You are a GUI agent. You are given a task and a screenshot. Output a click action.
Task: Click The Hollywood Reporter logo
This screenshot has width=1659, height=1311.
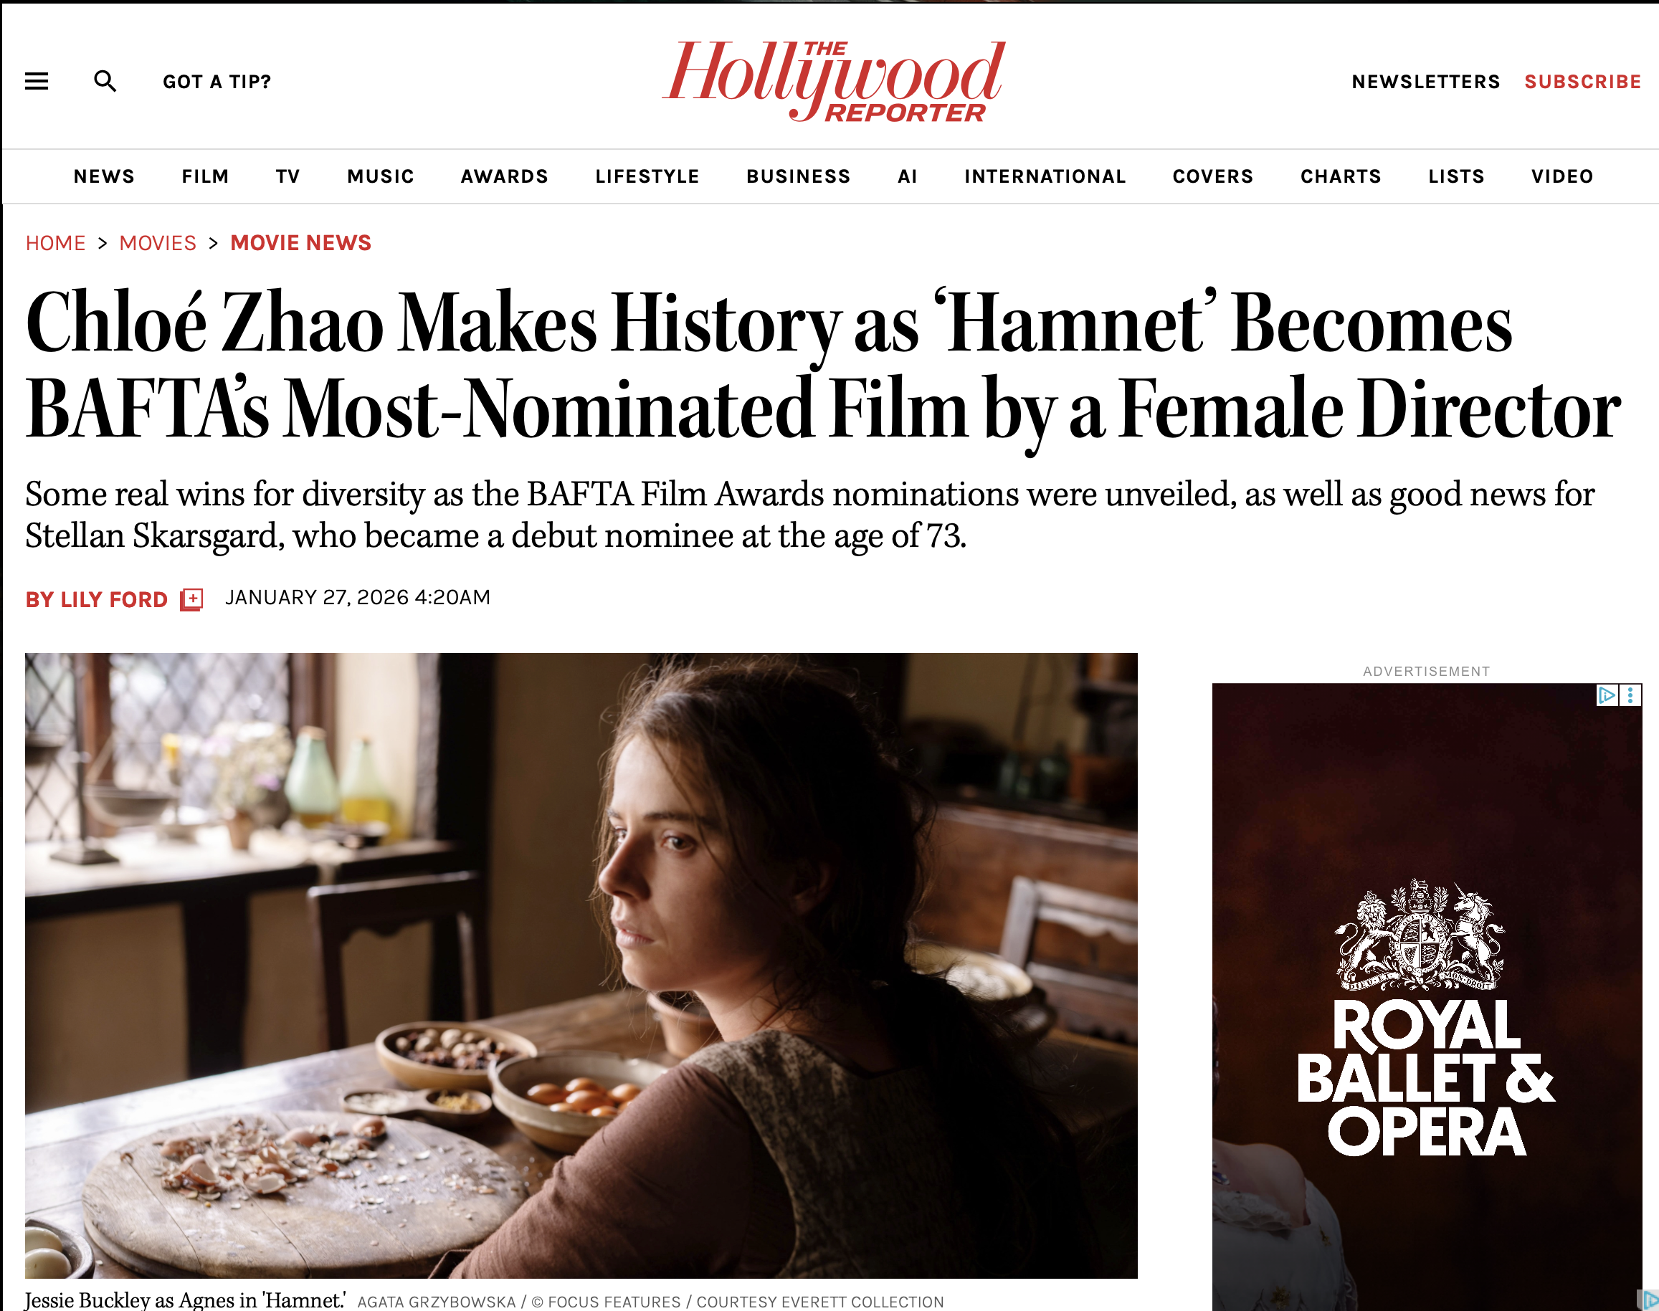tap(833, 80)
